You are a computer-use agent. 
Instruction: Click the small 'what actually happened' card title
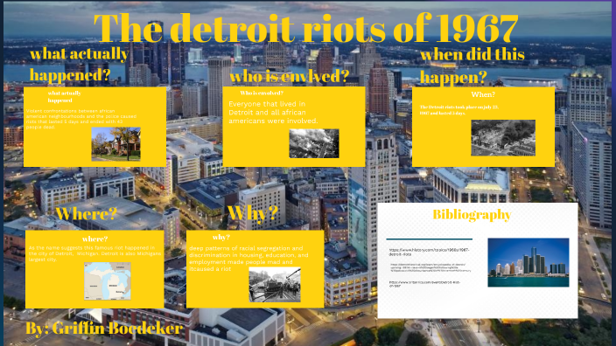tap(64, 96)
